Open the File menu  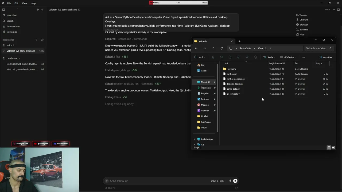tap(9, 3)
